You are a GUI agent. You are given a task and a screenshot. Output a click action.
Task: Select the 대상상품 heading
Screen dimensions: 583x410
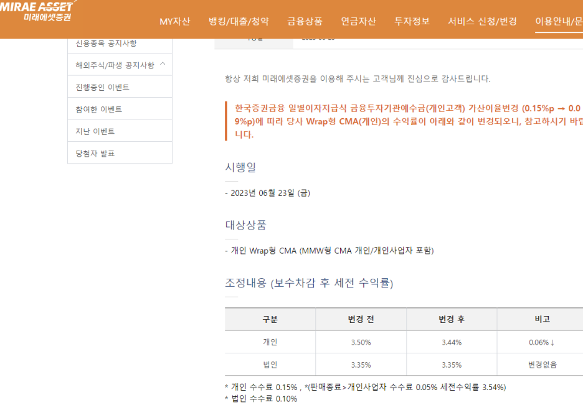click(x=246, y=225)
